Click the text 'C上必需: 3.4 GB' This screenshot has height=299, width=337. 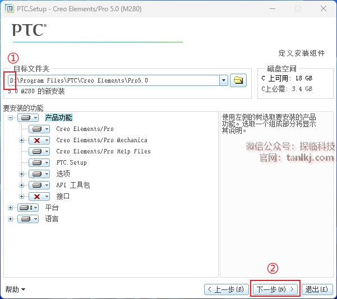287,89
